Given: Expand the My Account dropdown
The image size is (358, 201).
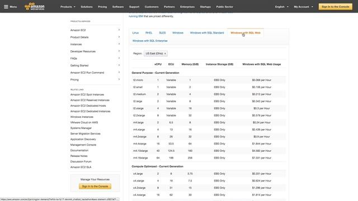Looking at the screenshot, I should click(303, 7).
